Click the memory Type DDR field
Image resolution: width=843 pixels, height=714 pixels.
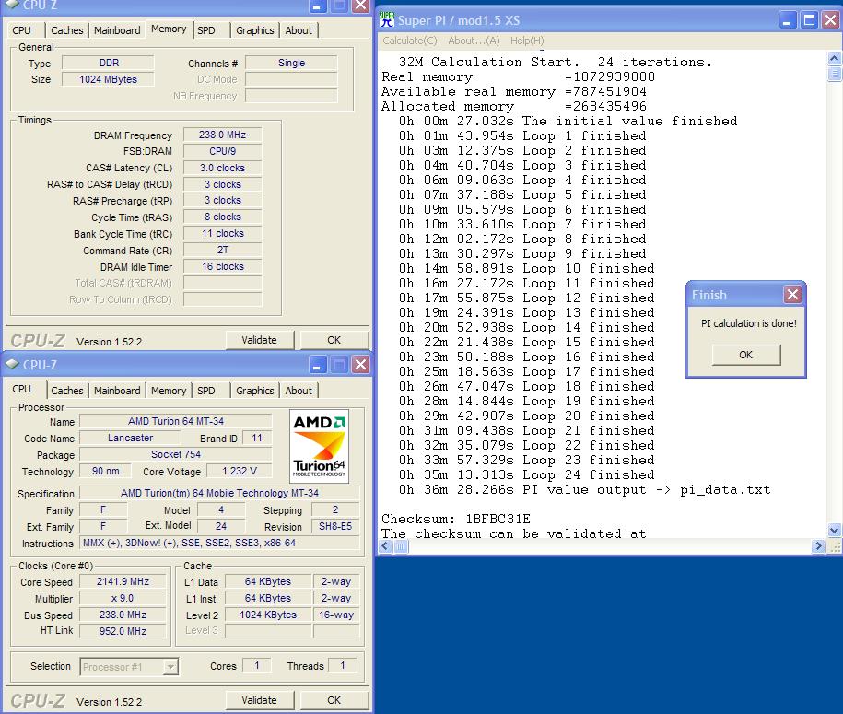[x=108, y=63]
